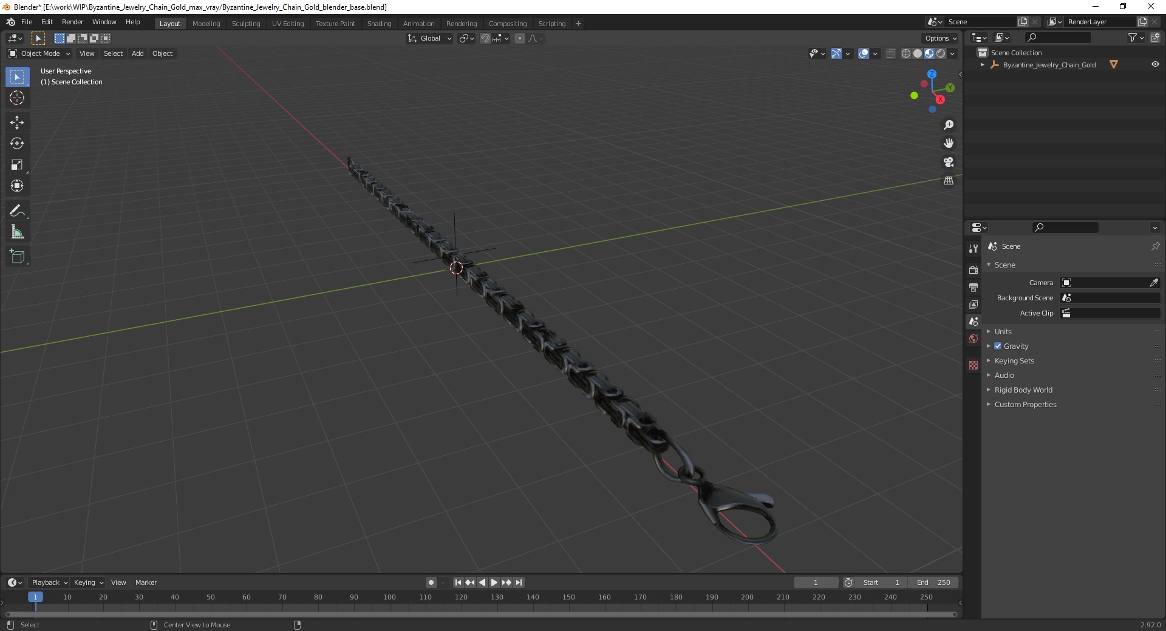Screen dimensions: 1166x631
Task: Hide Byzantine_Jewelry_Chain_Gold with eye icon
Action: pyautogui.click(x=1155, y=64)
